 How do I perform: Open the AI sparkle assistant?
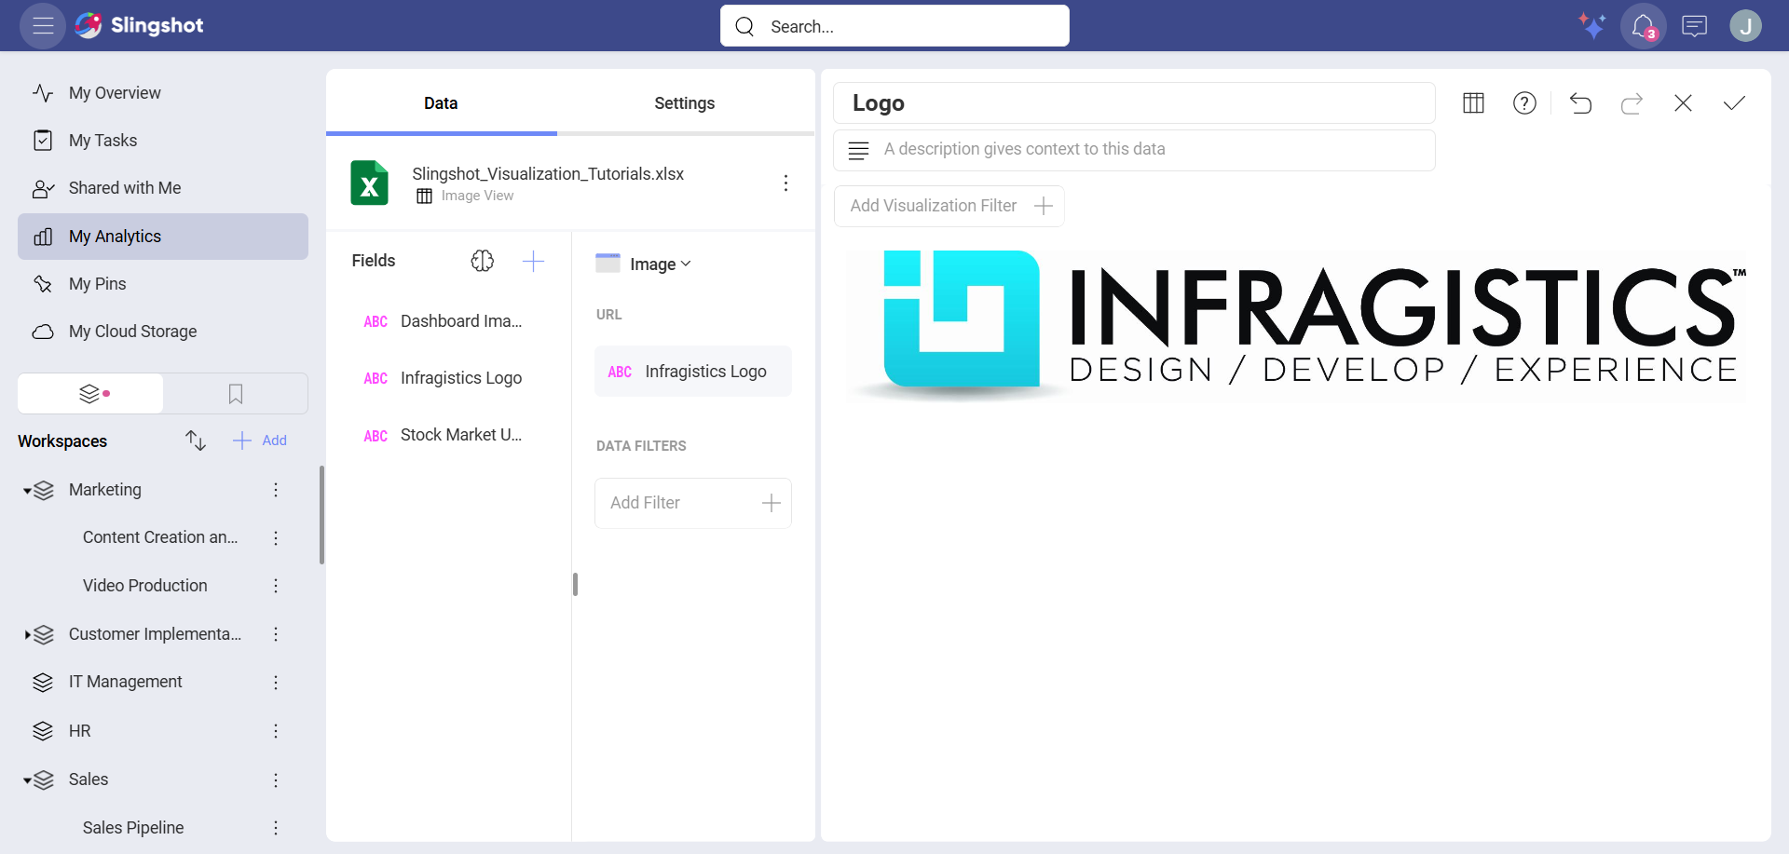[1591, 25]
